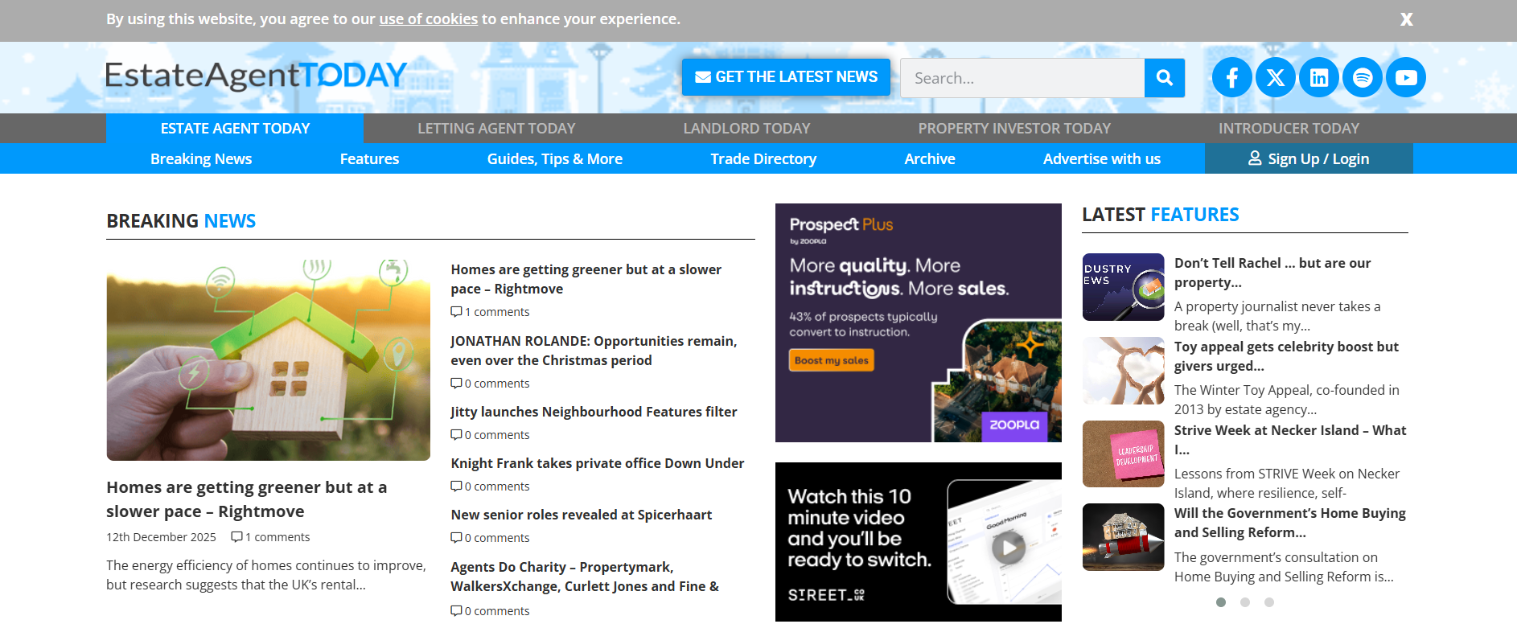Click the Search input field
The image size is (1517, 624).
point(1022,78)
